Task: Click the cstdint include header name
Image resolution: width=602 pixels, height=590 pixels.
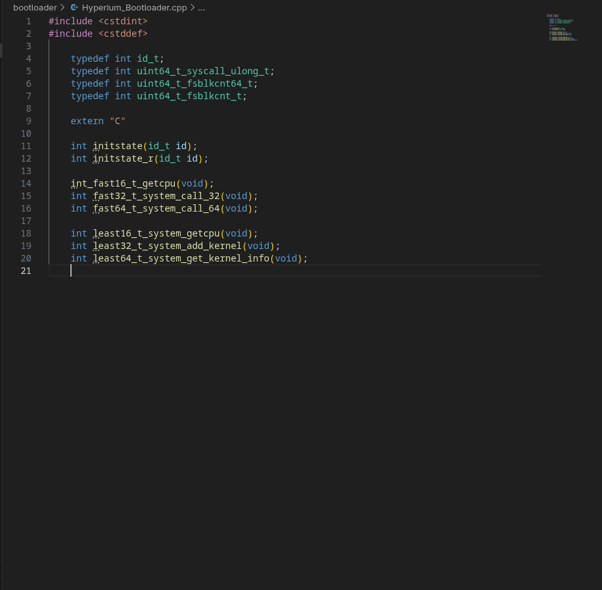Action: point(123,21)
